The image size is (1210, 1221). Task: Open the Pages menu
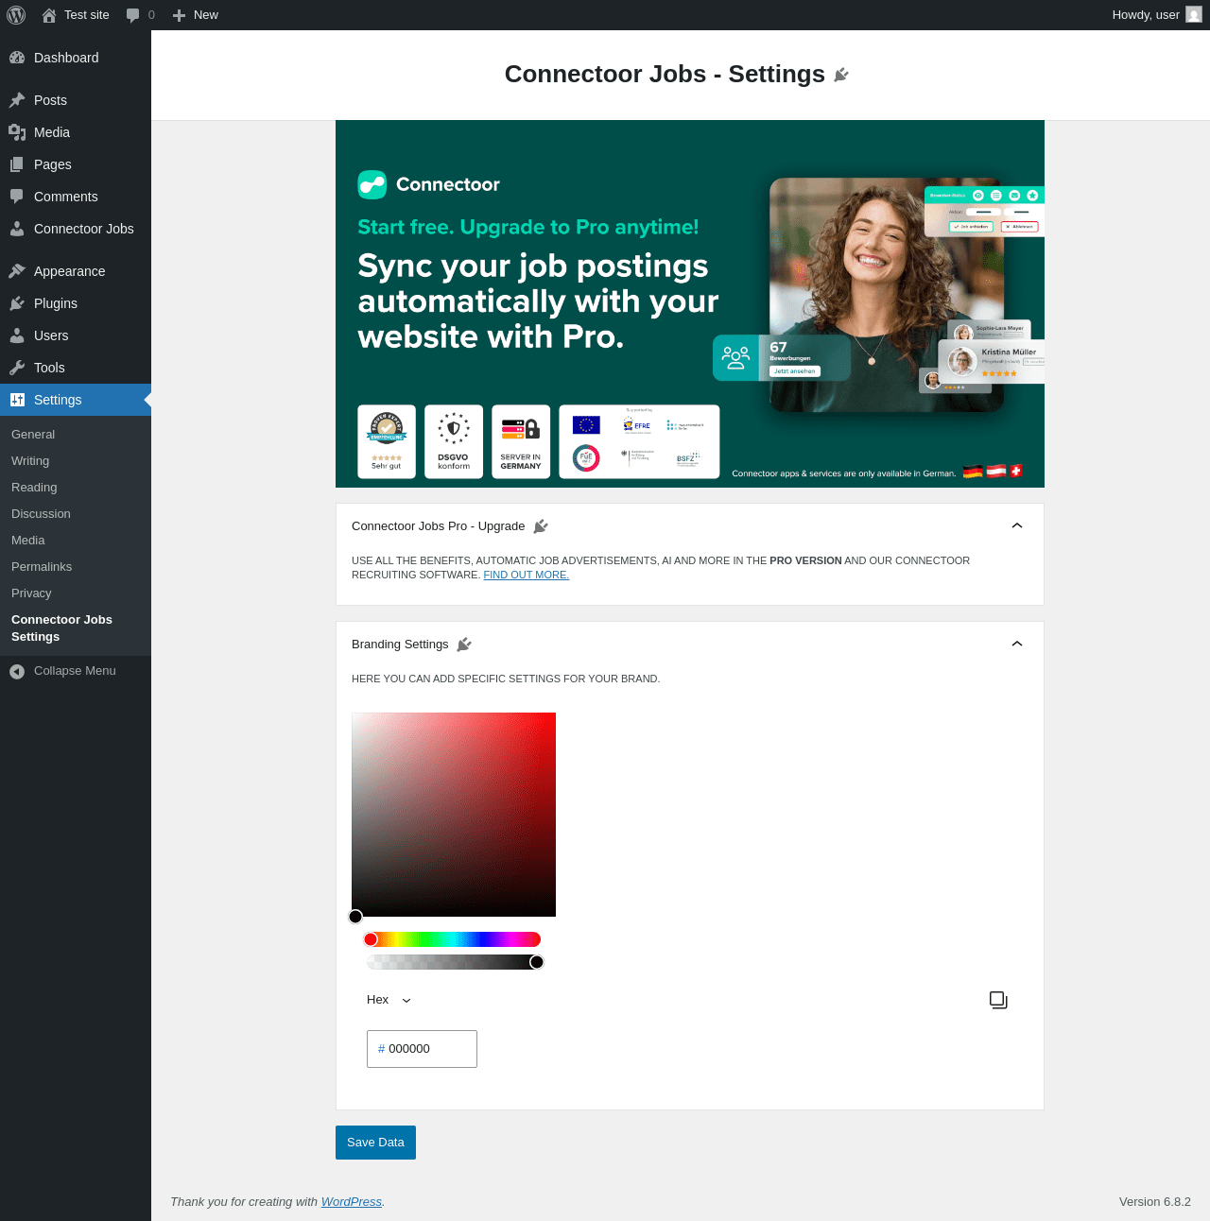click(76, 164)
